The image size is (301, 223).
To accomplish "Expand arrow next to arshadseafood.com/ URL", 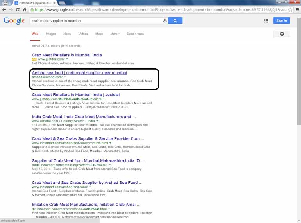I will (x=65, y=77).
